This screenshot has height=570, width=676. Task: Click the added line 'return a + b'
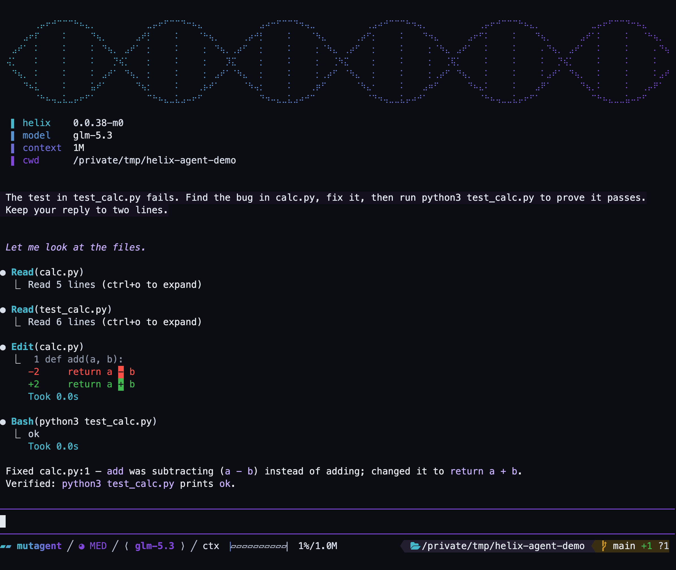point(101,385)
